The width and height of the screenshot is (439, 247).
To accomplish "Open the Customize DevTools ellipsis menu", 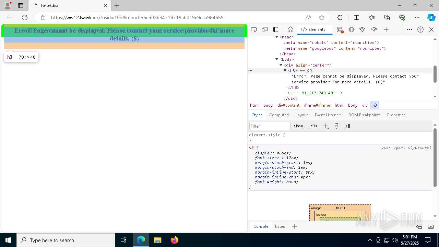I will [x=410, y=30].
